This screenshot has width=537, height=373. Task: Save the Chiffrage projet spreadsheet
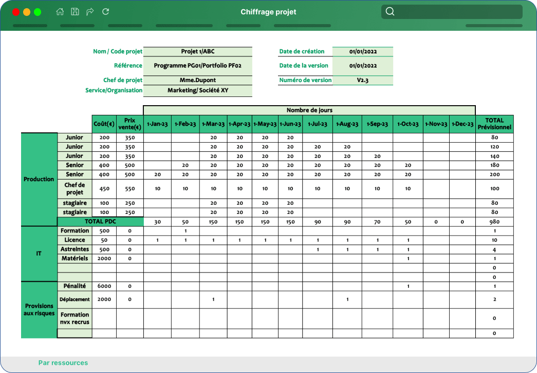click(75, 11)
